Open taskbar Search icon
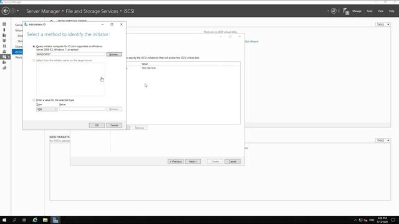Screen dimensions: 399x224 tap(14, 220)
